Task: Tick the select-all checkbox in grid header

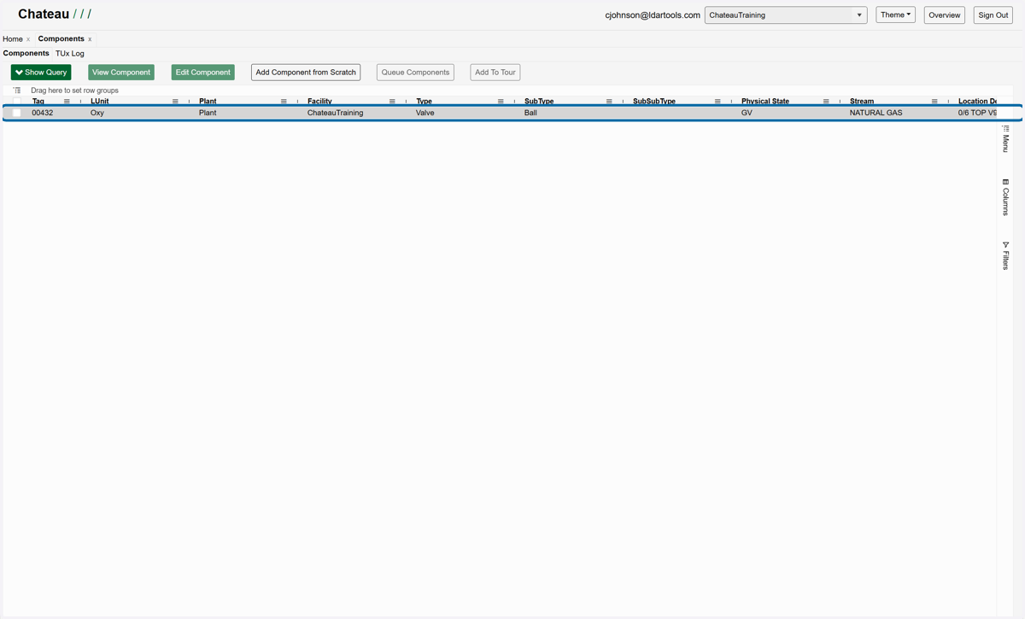Action: point(17,102)
